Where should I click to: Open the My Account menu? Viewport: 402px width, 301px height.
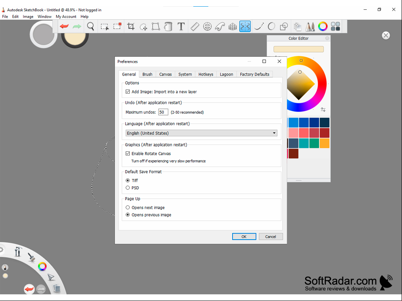click(66, 17)
